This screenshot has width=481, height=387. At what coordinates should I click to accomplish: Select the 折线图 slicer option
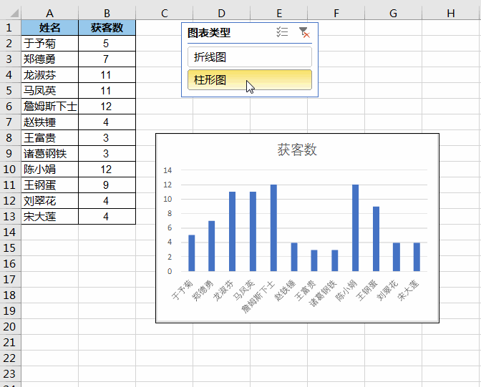250,57
